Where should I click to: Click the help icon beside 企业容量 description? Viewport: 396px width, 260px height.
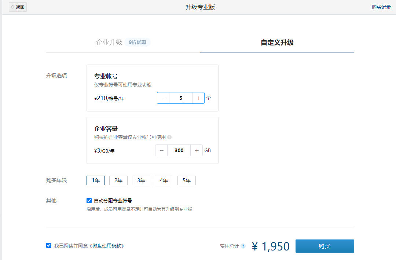point(169,137)
